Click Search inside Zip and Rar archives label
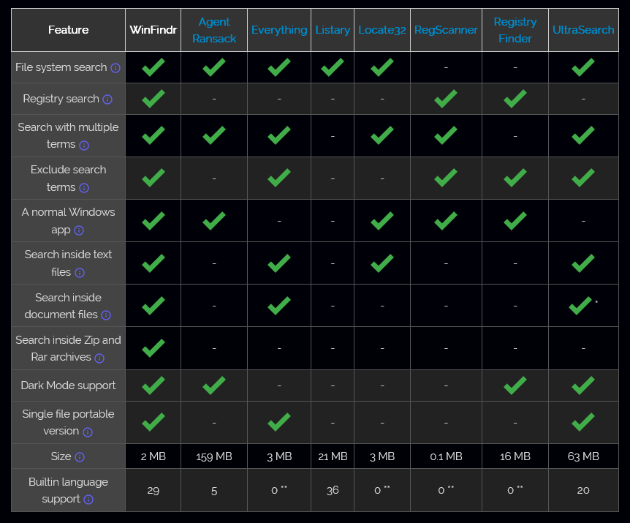The height and width of the screenshot is (523, 630). coord(68,348)
